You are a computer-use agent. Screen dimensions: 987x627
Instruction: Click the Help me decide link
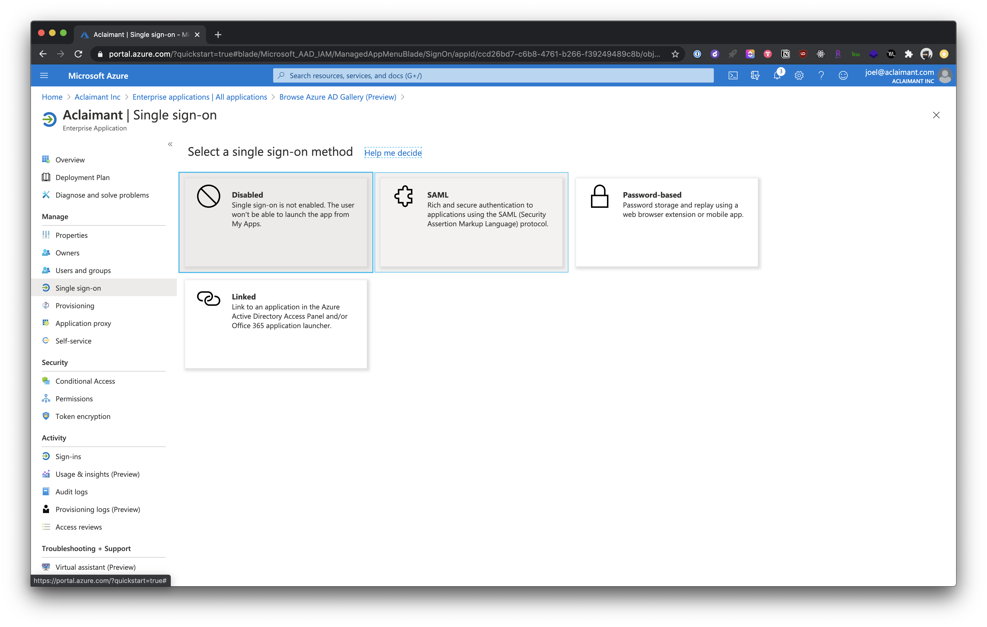click(393, 153)
